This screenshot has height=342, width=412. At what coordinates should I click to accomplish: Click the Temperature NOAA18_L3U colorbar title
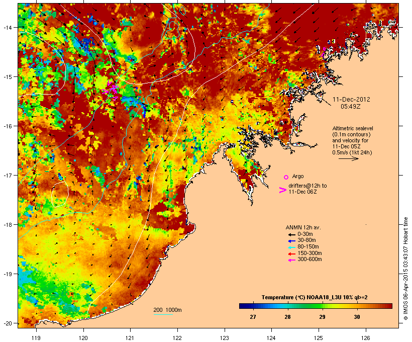point(315,298)
